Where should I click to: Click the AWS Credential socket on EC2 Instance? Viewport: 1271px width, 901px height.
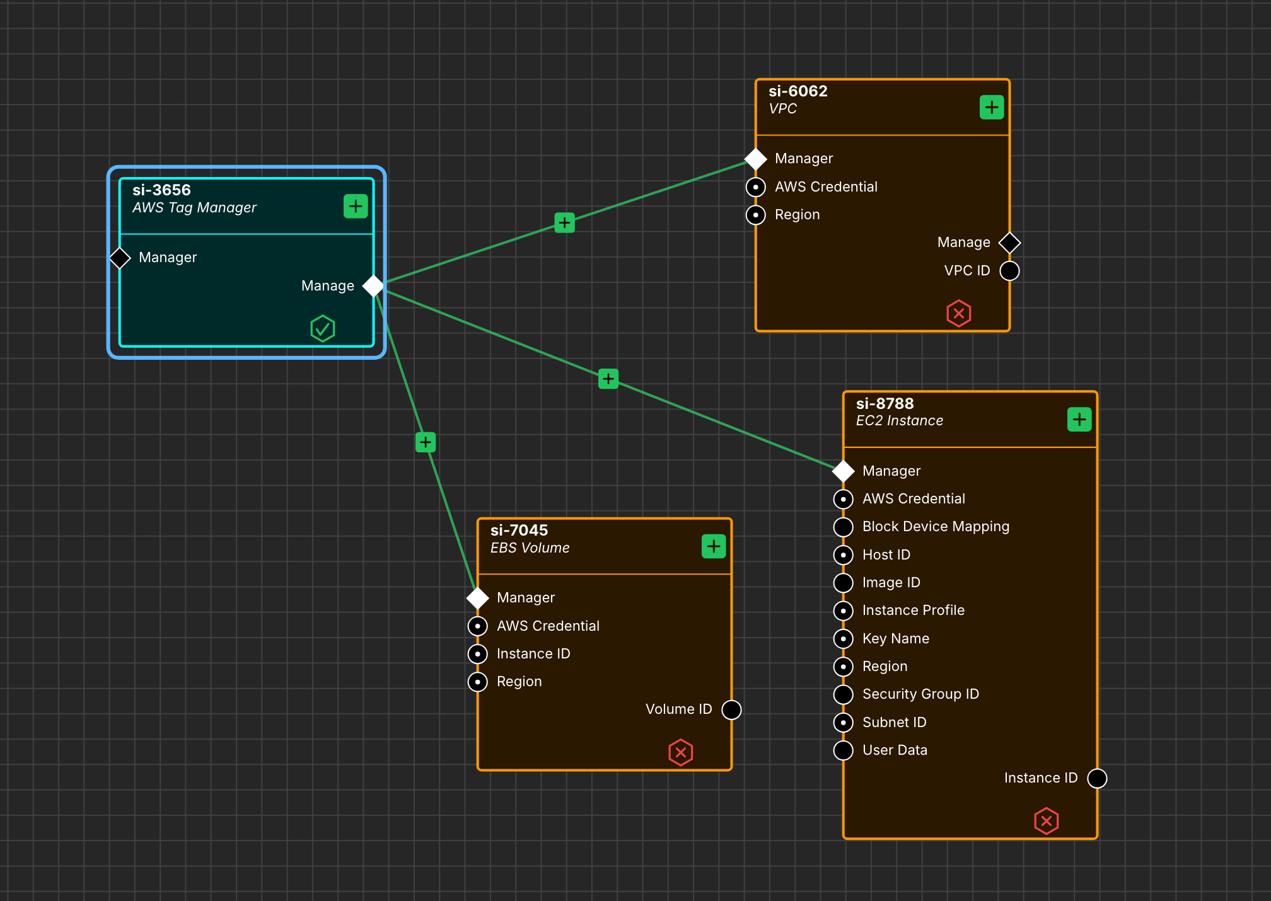pos(844,499)
